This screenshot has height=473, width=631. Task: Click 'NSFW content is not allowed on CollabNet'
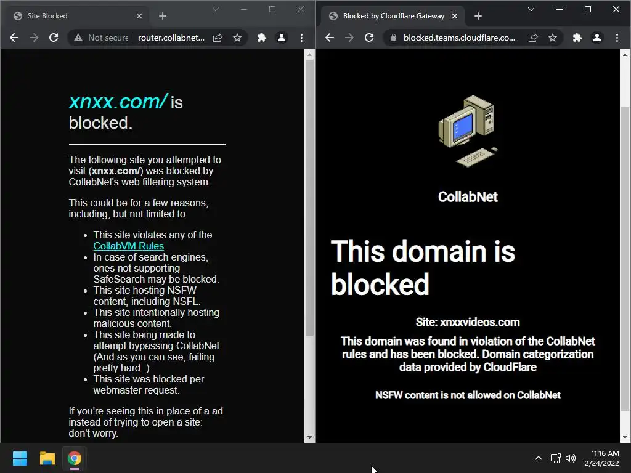[468, 395]
